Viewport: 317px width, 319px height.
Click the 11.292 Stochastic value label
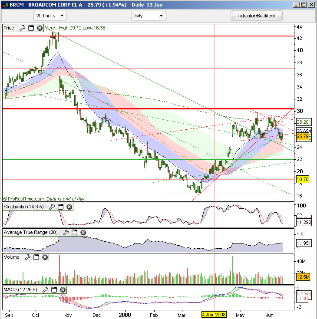[304, 222]
